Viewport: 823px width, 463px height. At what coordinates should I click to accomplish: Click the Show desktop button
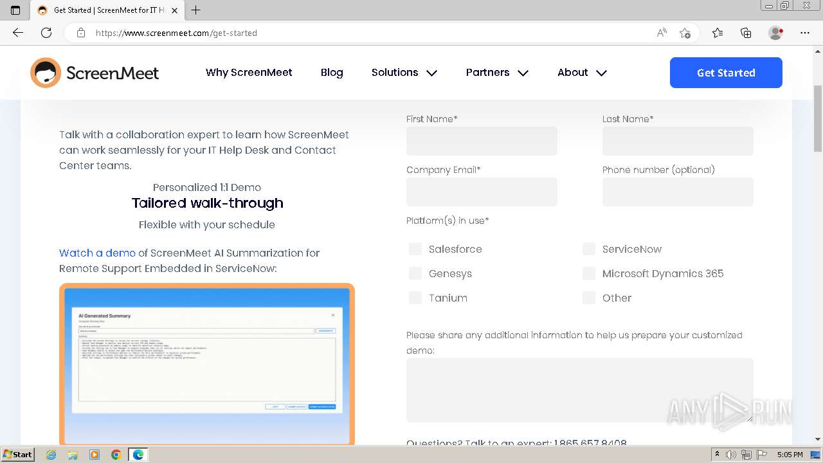point(816,455)
